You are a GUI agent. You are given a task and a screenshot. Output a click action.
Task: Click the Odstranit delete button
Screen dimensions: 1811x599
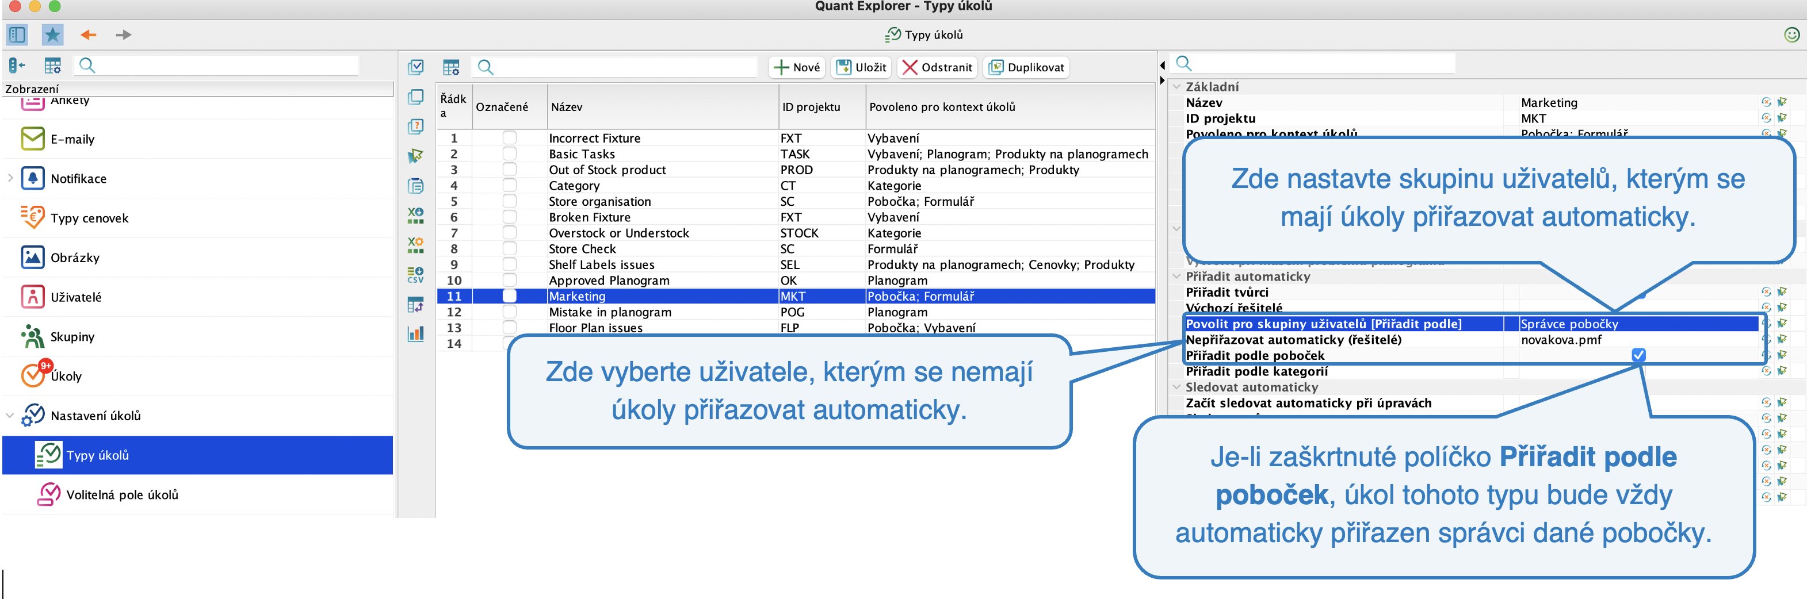pos(938,67)
